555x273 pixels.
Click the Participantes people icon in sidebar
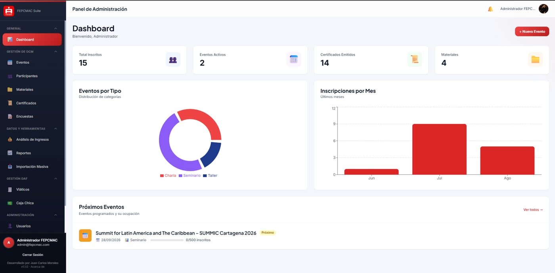tap(10, 76)
